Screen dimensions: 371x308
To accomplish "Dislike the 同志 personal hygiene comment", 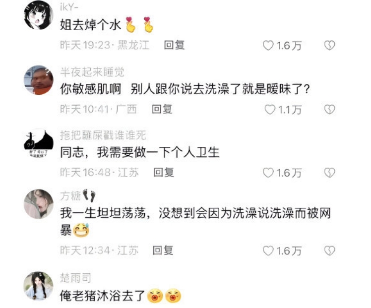I will (329, 173).
